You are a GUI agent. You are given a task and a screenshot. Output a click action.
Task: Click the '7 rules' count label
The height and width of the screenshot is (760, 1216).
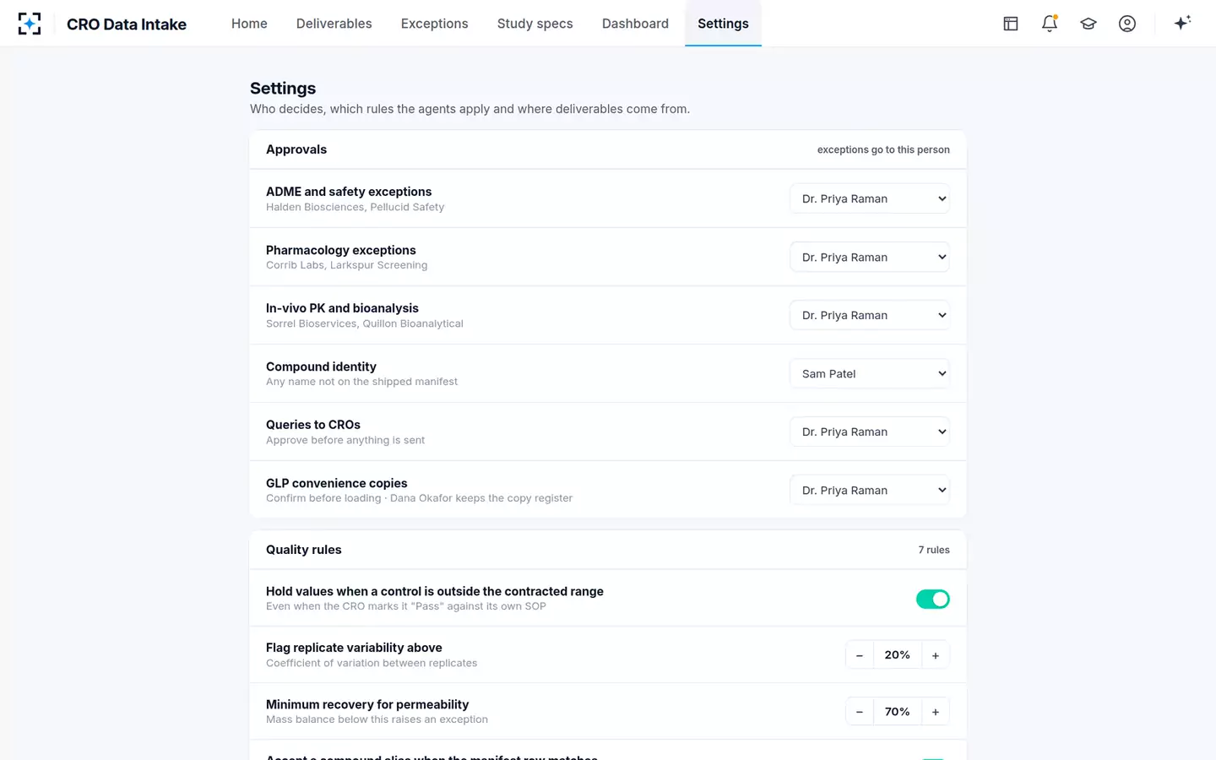click(934, 550)
